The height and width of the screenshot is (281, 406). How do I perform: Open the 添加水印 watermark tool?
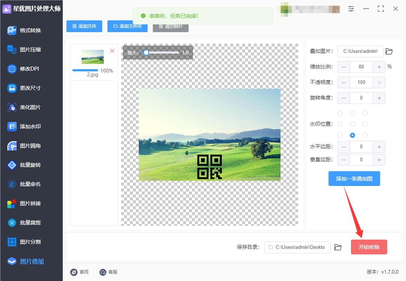click(x=24, y=126)
